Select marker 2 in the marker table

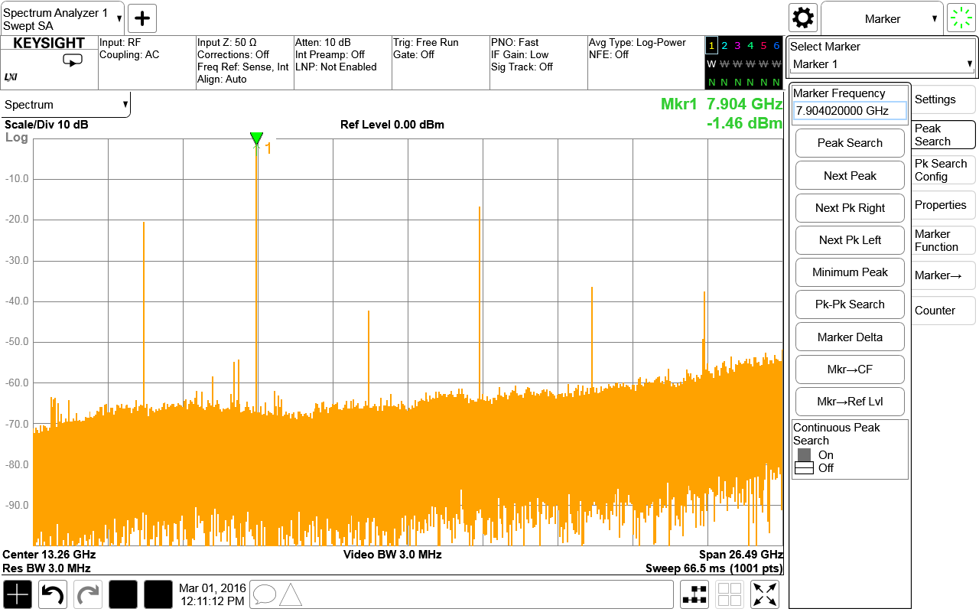click(x=724, y=46)
